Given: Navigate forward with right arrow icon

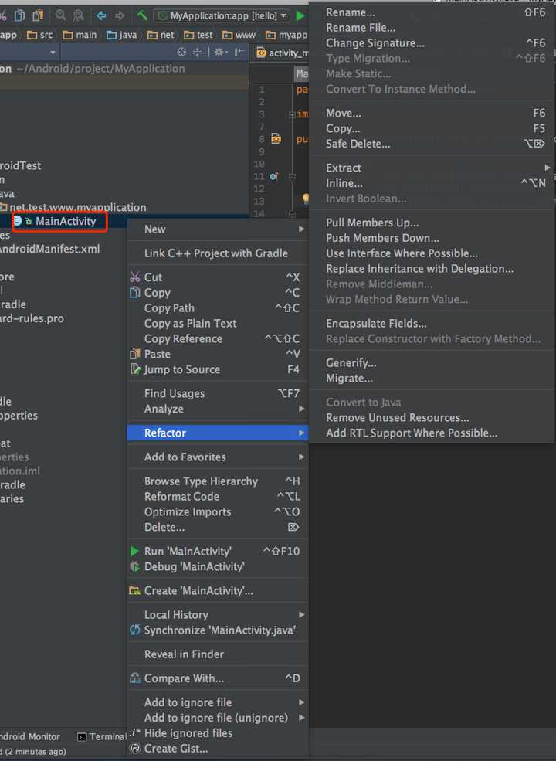Looking at the screenshot, I should 120,15.
